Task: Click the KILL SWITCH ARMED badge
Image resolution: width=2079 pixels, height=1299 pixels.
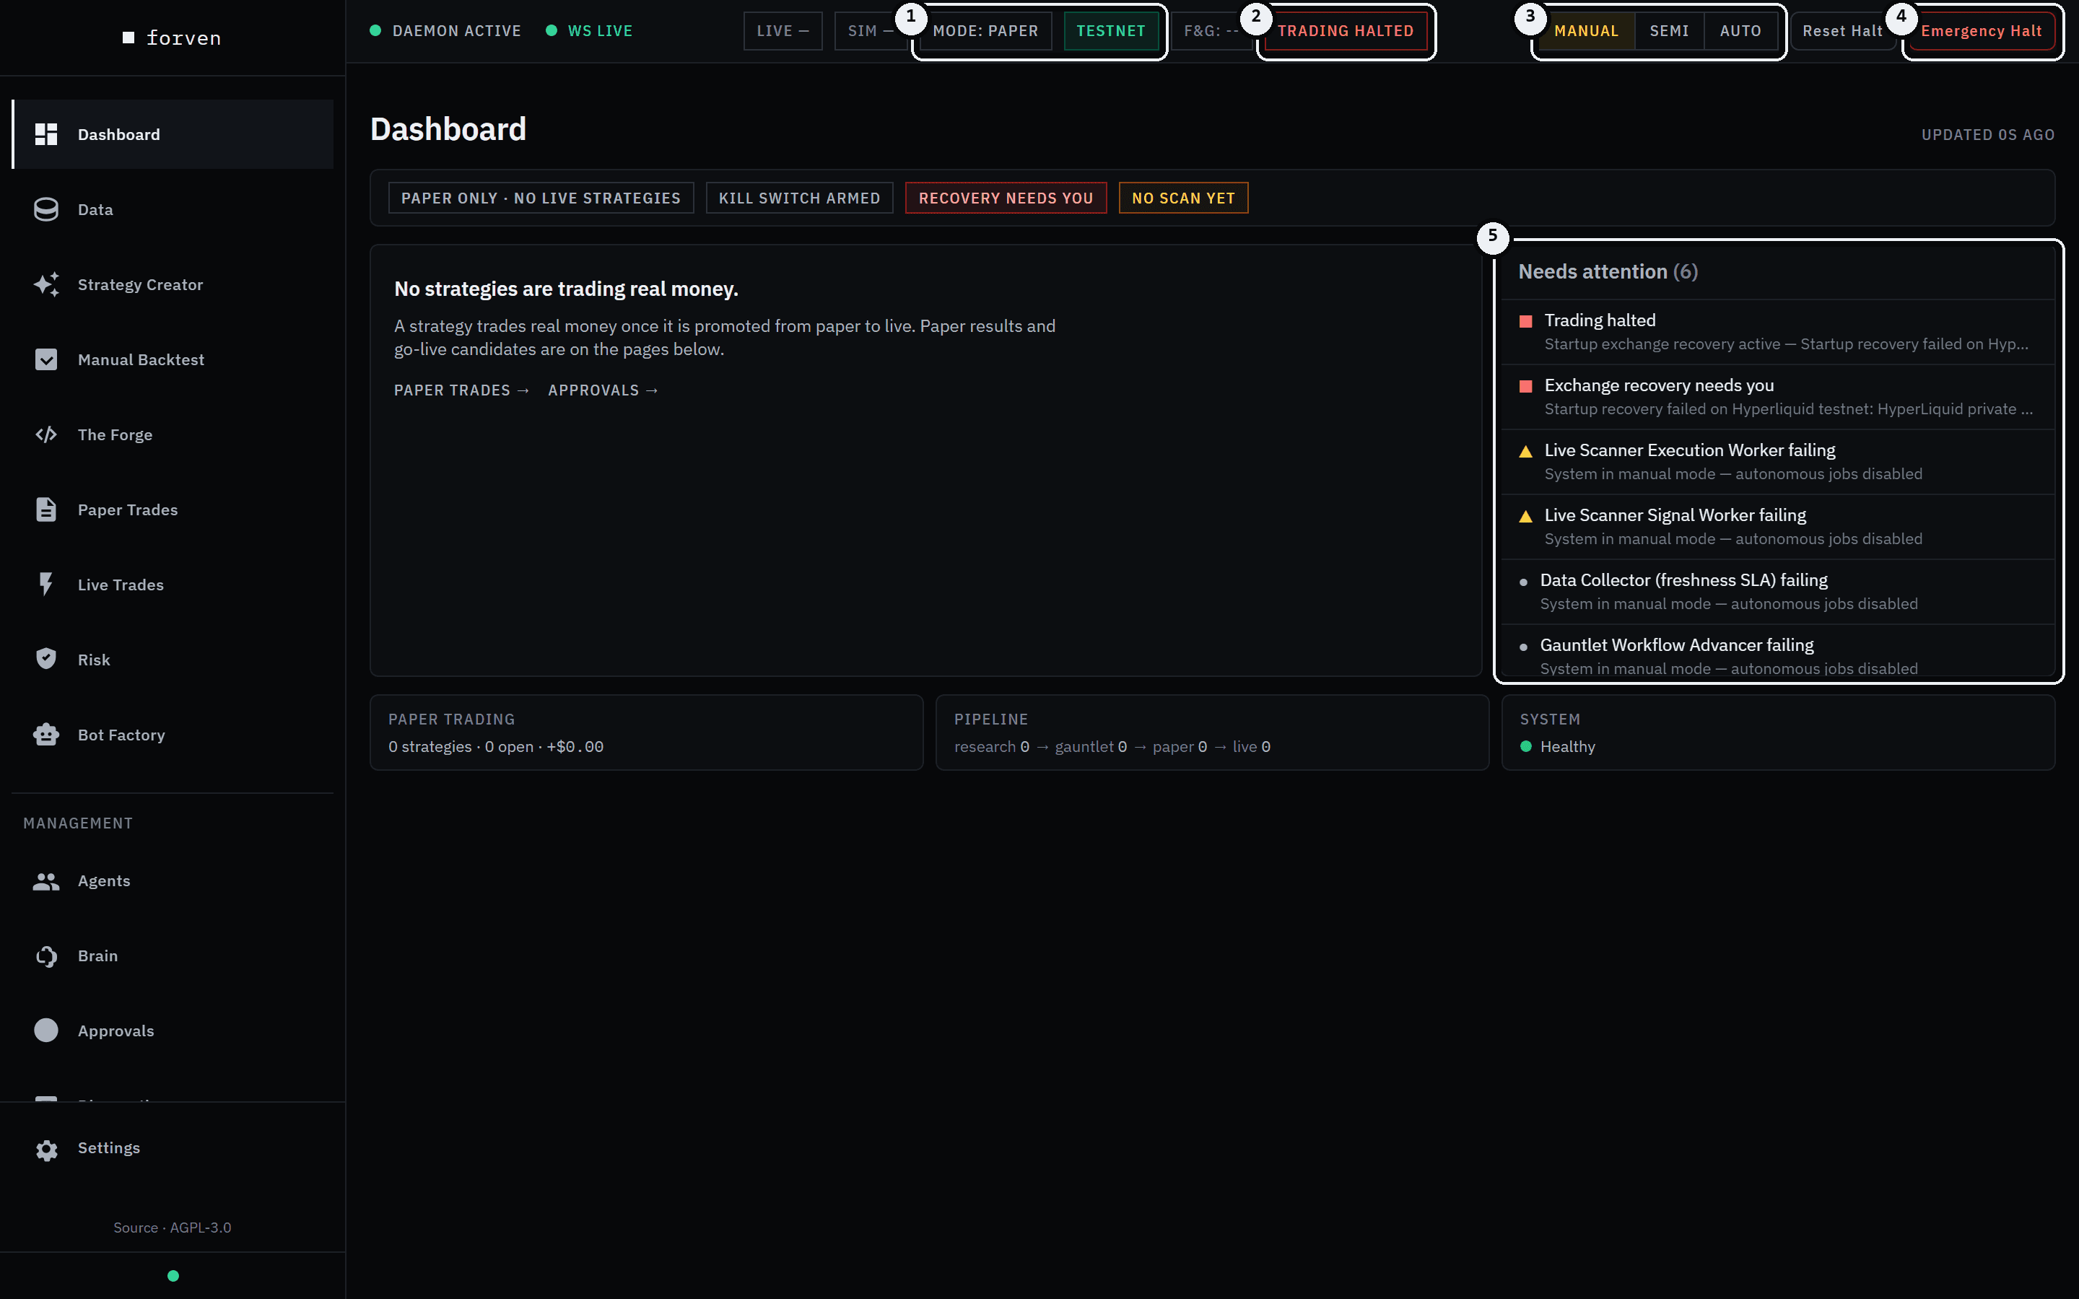Action: point(799,198)
